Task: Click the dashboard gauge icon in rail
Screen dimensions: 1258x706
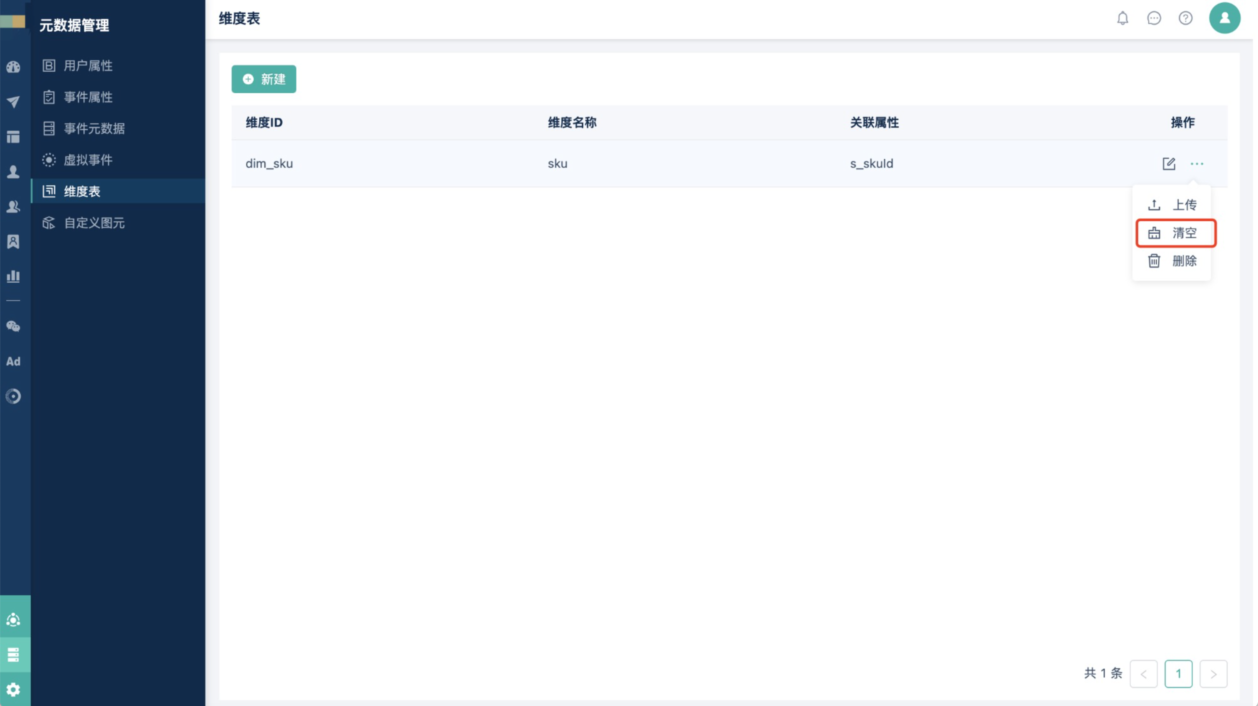Action: 13,67
